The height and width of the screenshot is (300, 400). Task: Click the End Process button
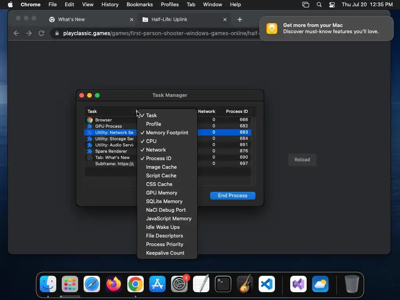coord(233,195)
